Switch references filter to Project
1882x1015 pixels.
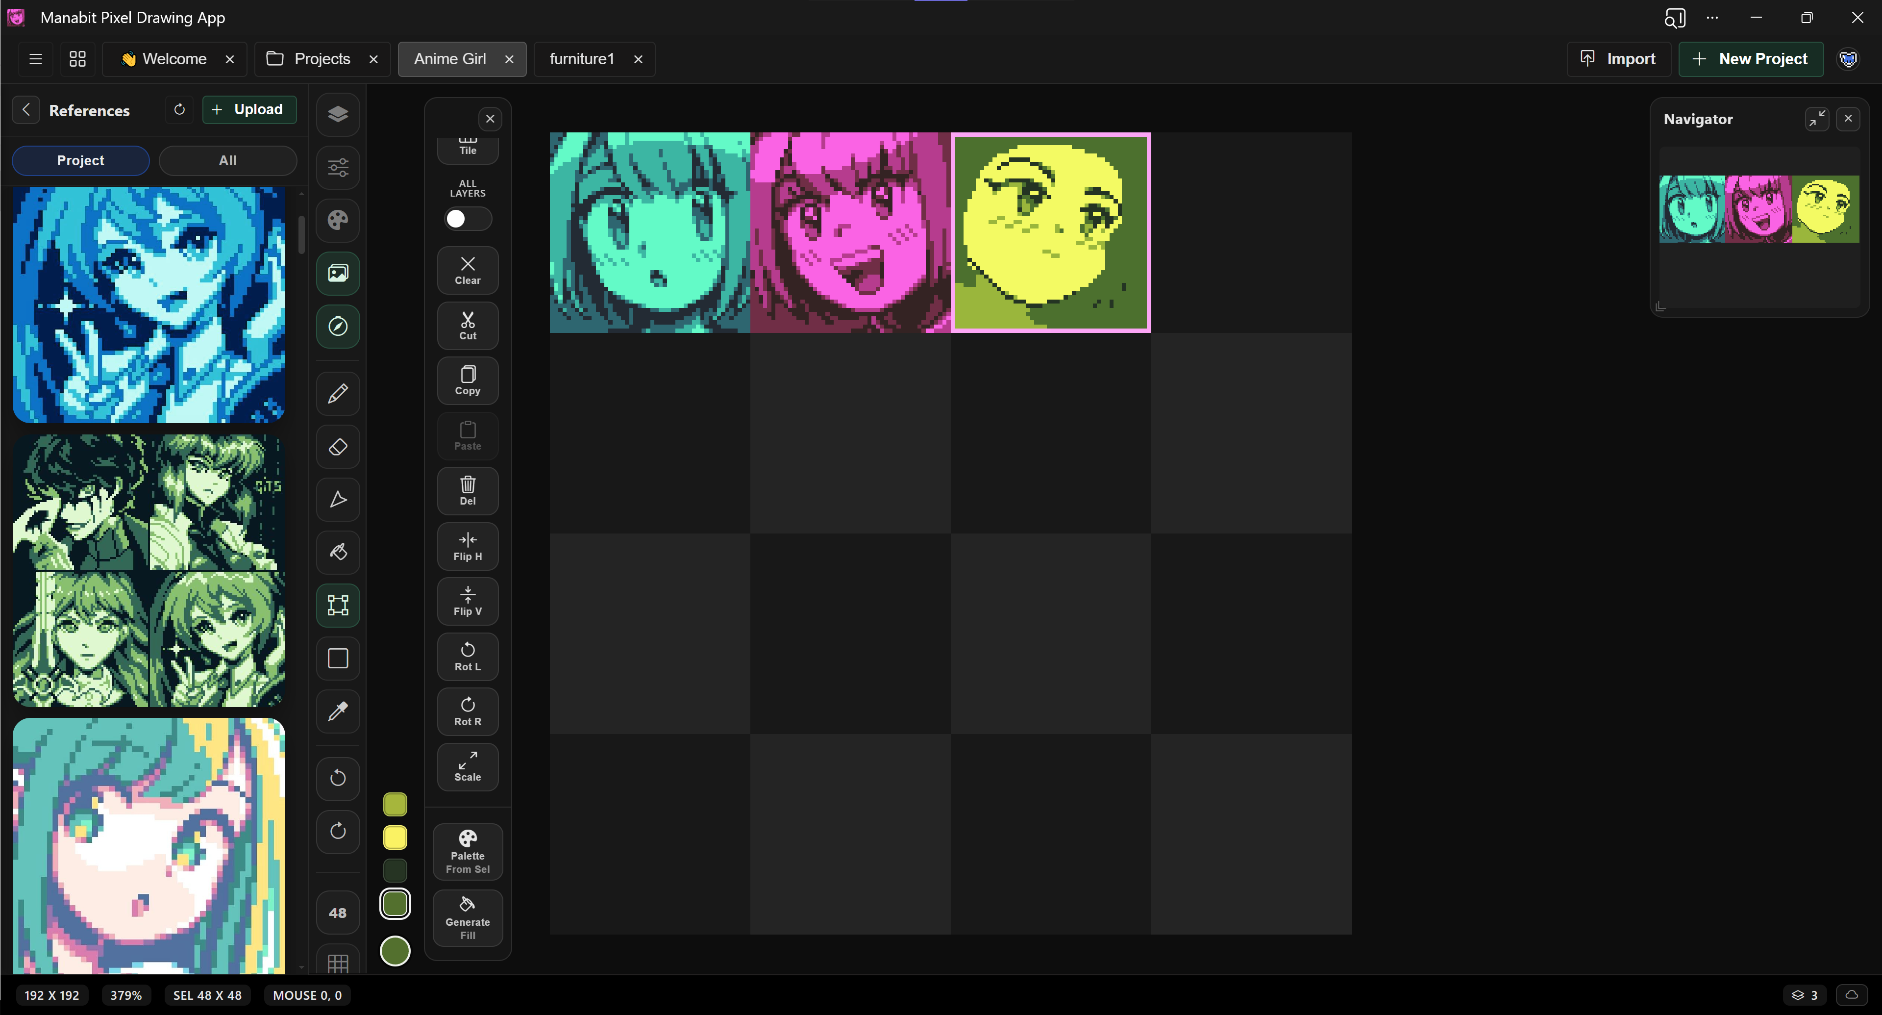[80, 160]
